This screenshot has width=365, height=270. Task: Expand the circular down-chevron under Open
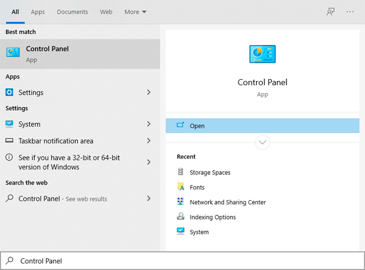tap(262, 142)
